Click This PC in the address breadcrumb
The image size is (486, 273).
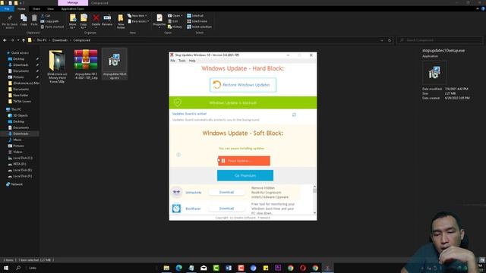coord(42,40)
